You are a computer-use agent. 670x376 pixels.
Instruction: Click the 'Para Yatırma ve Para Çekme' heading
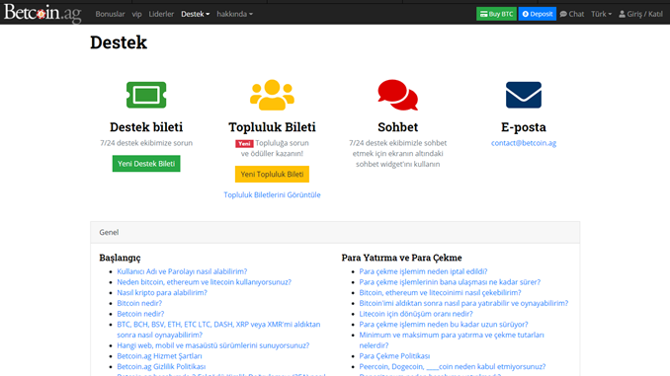(401, 258)
